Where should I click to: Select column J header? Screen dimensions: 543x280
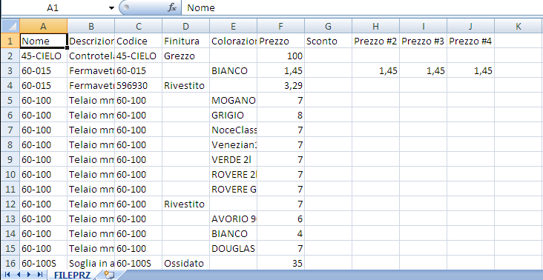(x=470, y=26)
